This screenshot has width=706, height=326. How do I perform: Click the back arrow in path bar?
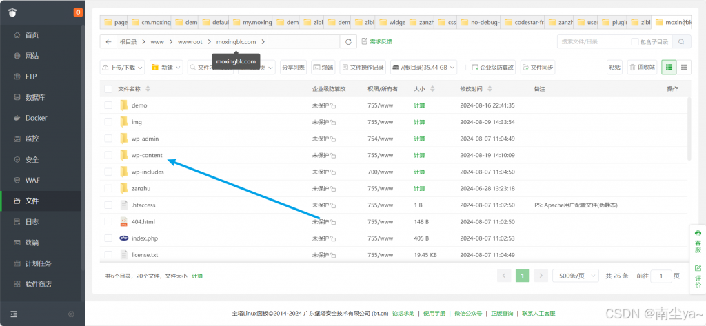pos(109,42)
